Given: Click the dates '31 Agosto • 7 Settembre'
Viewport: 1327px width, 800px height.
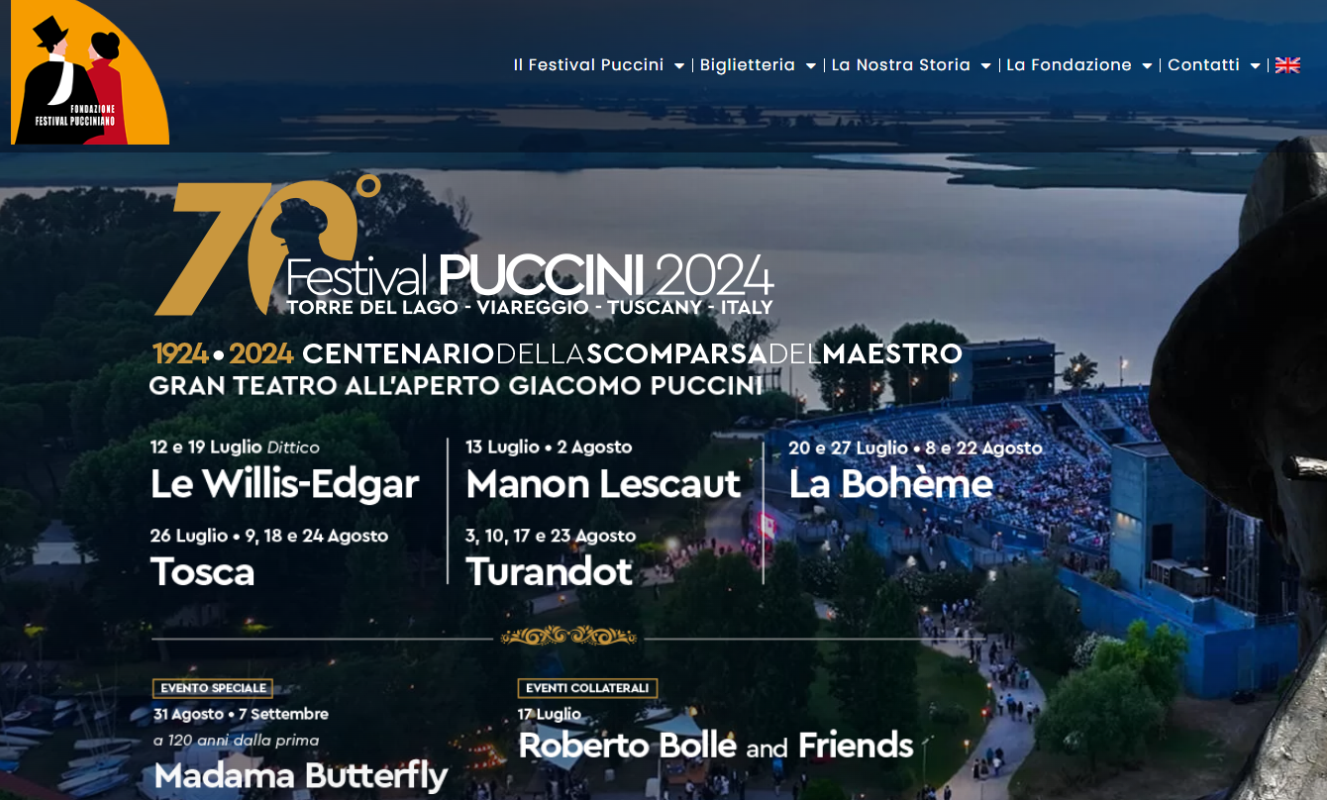Looking at the screenshot, I should (x=241, y=714).
